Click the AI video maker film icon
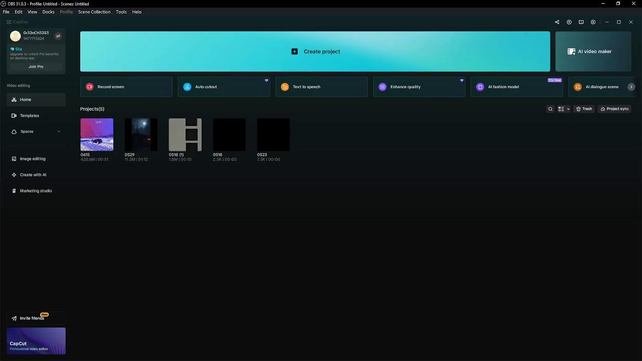642x361 pixels. [571, 52]
